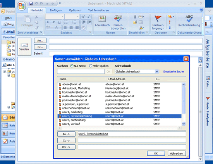Screen dimensions: 213x164
Task: Click Abbrechen to cancel dialog
Action: click(177, 154)
